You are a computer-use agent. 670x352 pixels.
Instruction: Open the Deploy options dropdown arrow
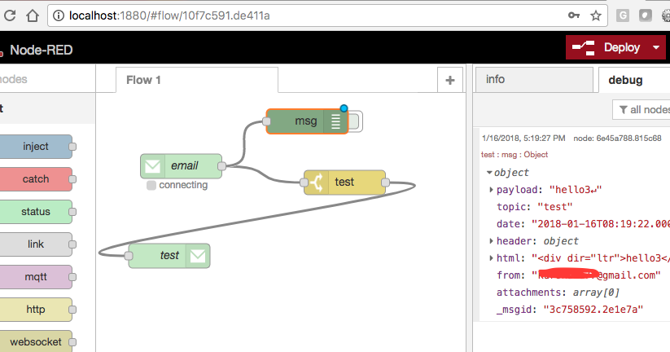[x=657, y=47]
